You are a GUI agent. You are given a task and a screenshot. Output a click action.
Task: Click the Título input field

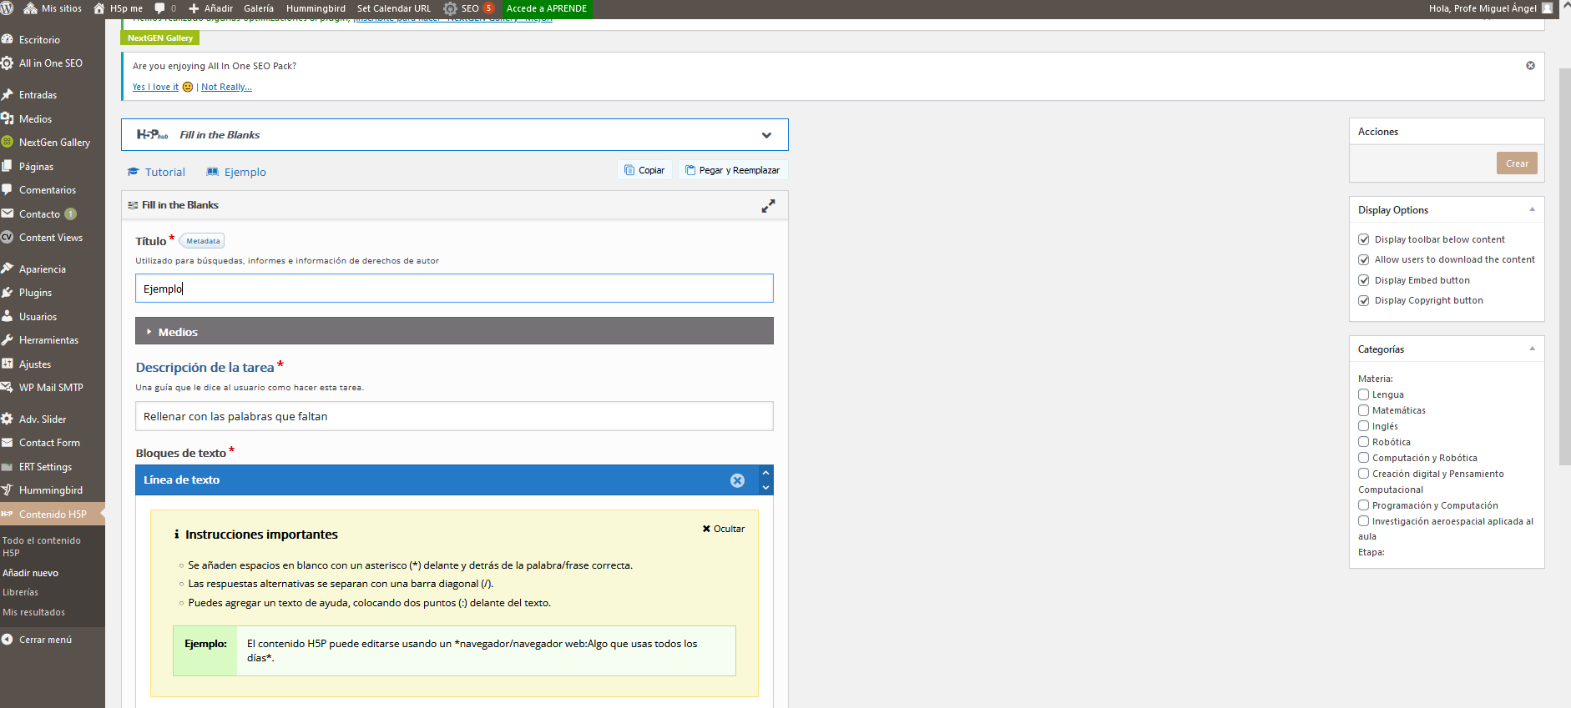pyautogui.click(x=454, y=289)
